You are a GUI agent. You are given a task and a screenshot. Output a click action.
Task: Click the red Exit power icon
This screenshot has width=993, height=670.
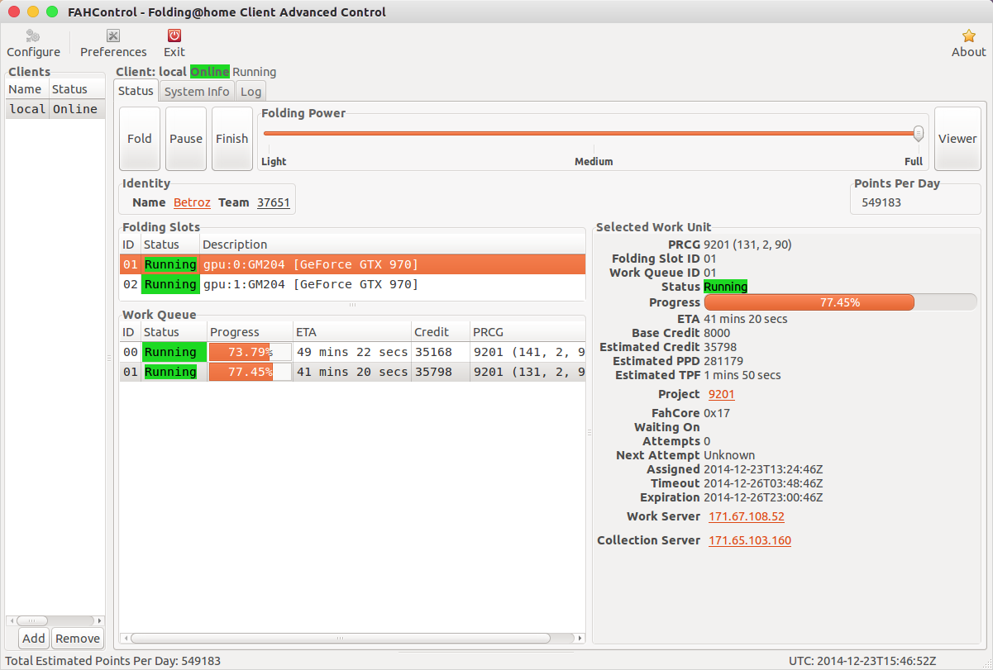174,36
